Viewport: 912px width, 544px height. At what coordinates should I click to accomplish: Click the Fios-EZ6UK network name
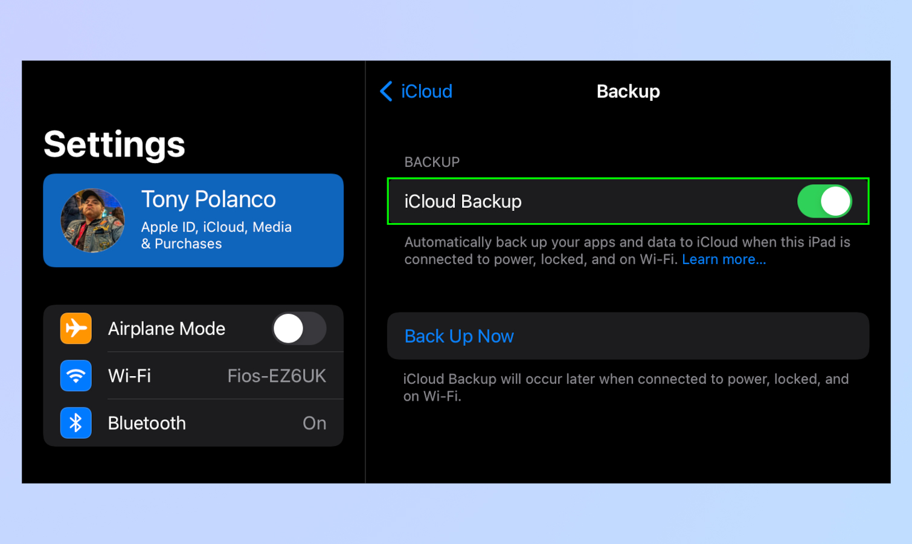point(277,376)
